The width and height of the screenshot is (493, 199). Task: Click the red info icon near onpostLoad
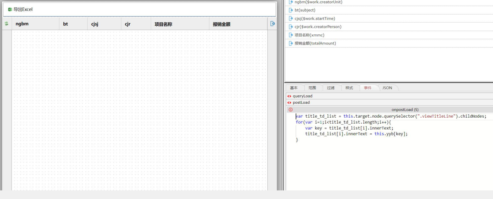[x=291, y=110]
